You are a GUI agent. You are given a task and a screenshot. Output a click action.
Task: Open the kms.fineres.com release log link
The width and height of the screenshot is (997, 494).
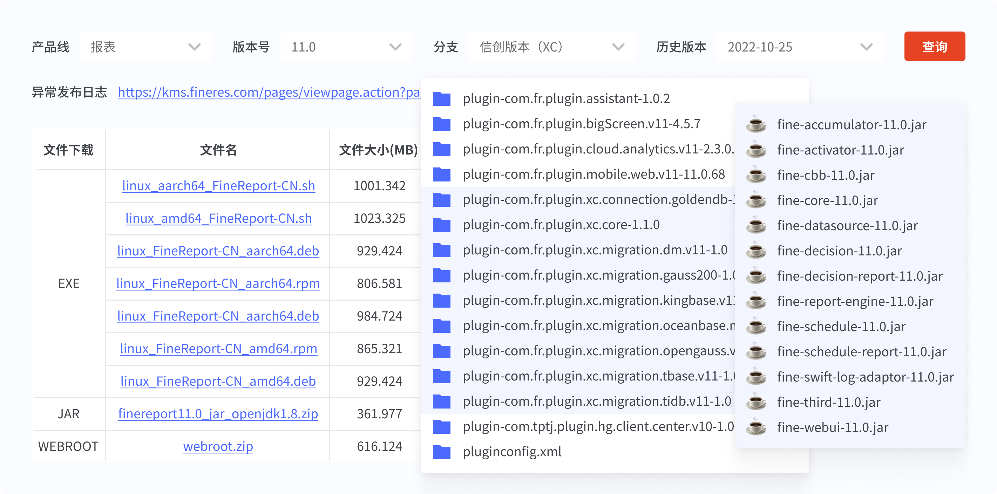[269, 92]
